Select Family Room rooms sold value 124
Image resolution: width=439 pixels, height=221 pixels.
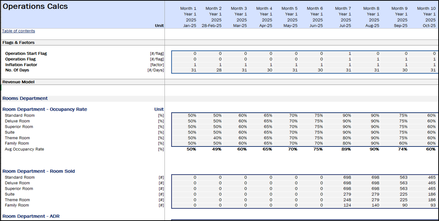coord(347,205)
